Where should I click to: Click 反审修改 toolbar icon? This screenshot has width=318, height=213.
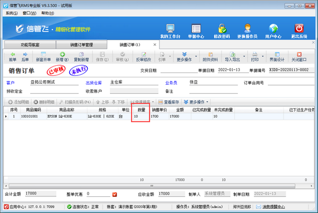coord(143,57)
